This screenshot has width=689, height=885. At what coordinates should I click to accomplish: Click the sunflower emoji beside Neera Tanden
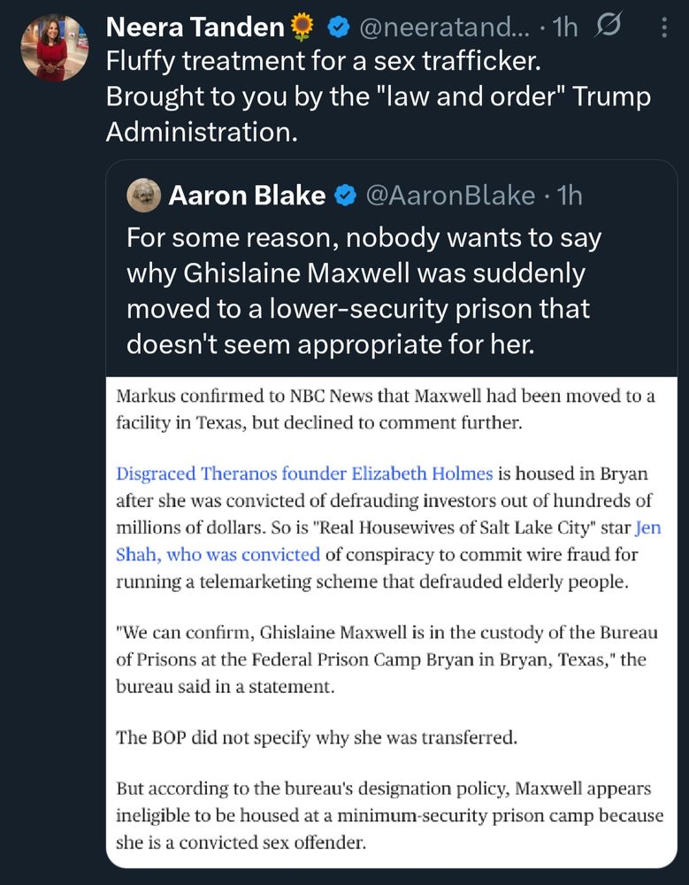(302, 27)
